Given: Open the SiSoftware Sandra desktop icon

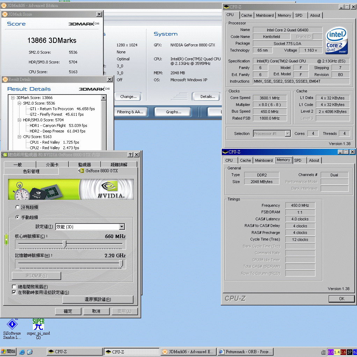Looking at the screenshot, I should click(x=12, y=329).
